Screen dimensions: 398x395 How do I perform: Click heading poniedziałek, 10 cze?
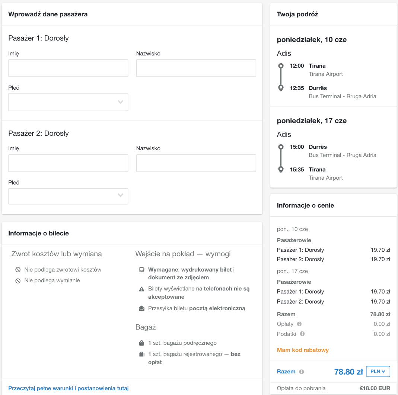[312, 39]
